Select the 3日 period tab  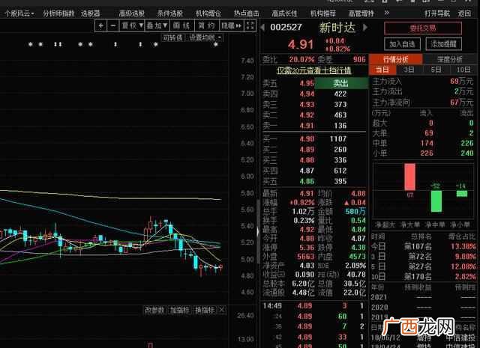tap(409, 70)
